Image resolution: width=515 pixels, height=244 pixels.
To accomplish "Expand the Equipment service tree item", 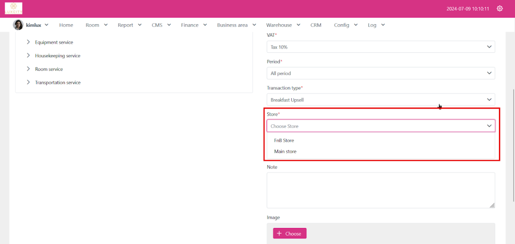I will tap(28, 42).
